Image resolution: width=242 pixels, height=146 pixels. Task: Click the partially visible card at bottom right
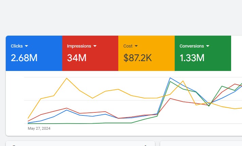tap(201, 144)
